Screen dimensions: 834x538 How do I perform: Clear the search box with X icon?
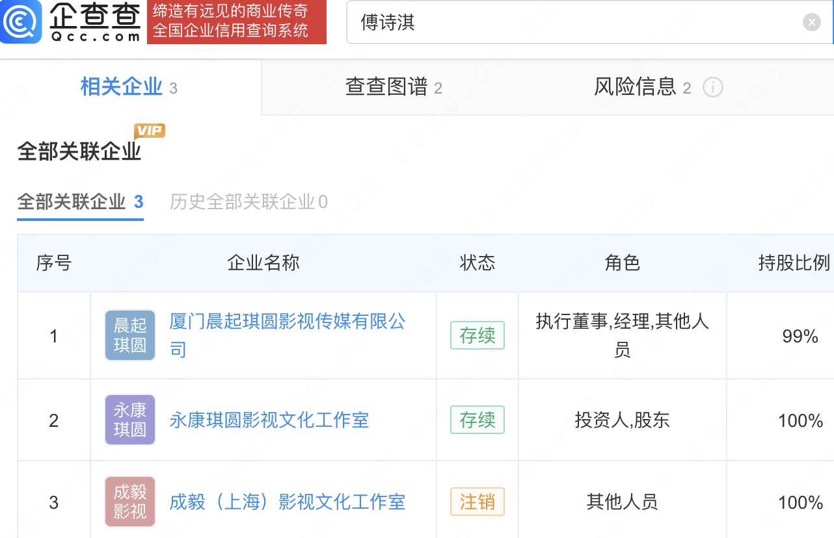point(811,23)
